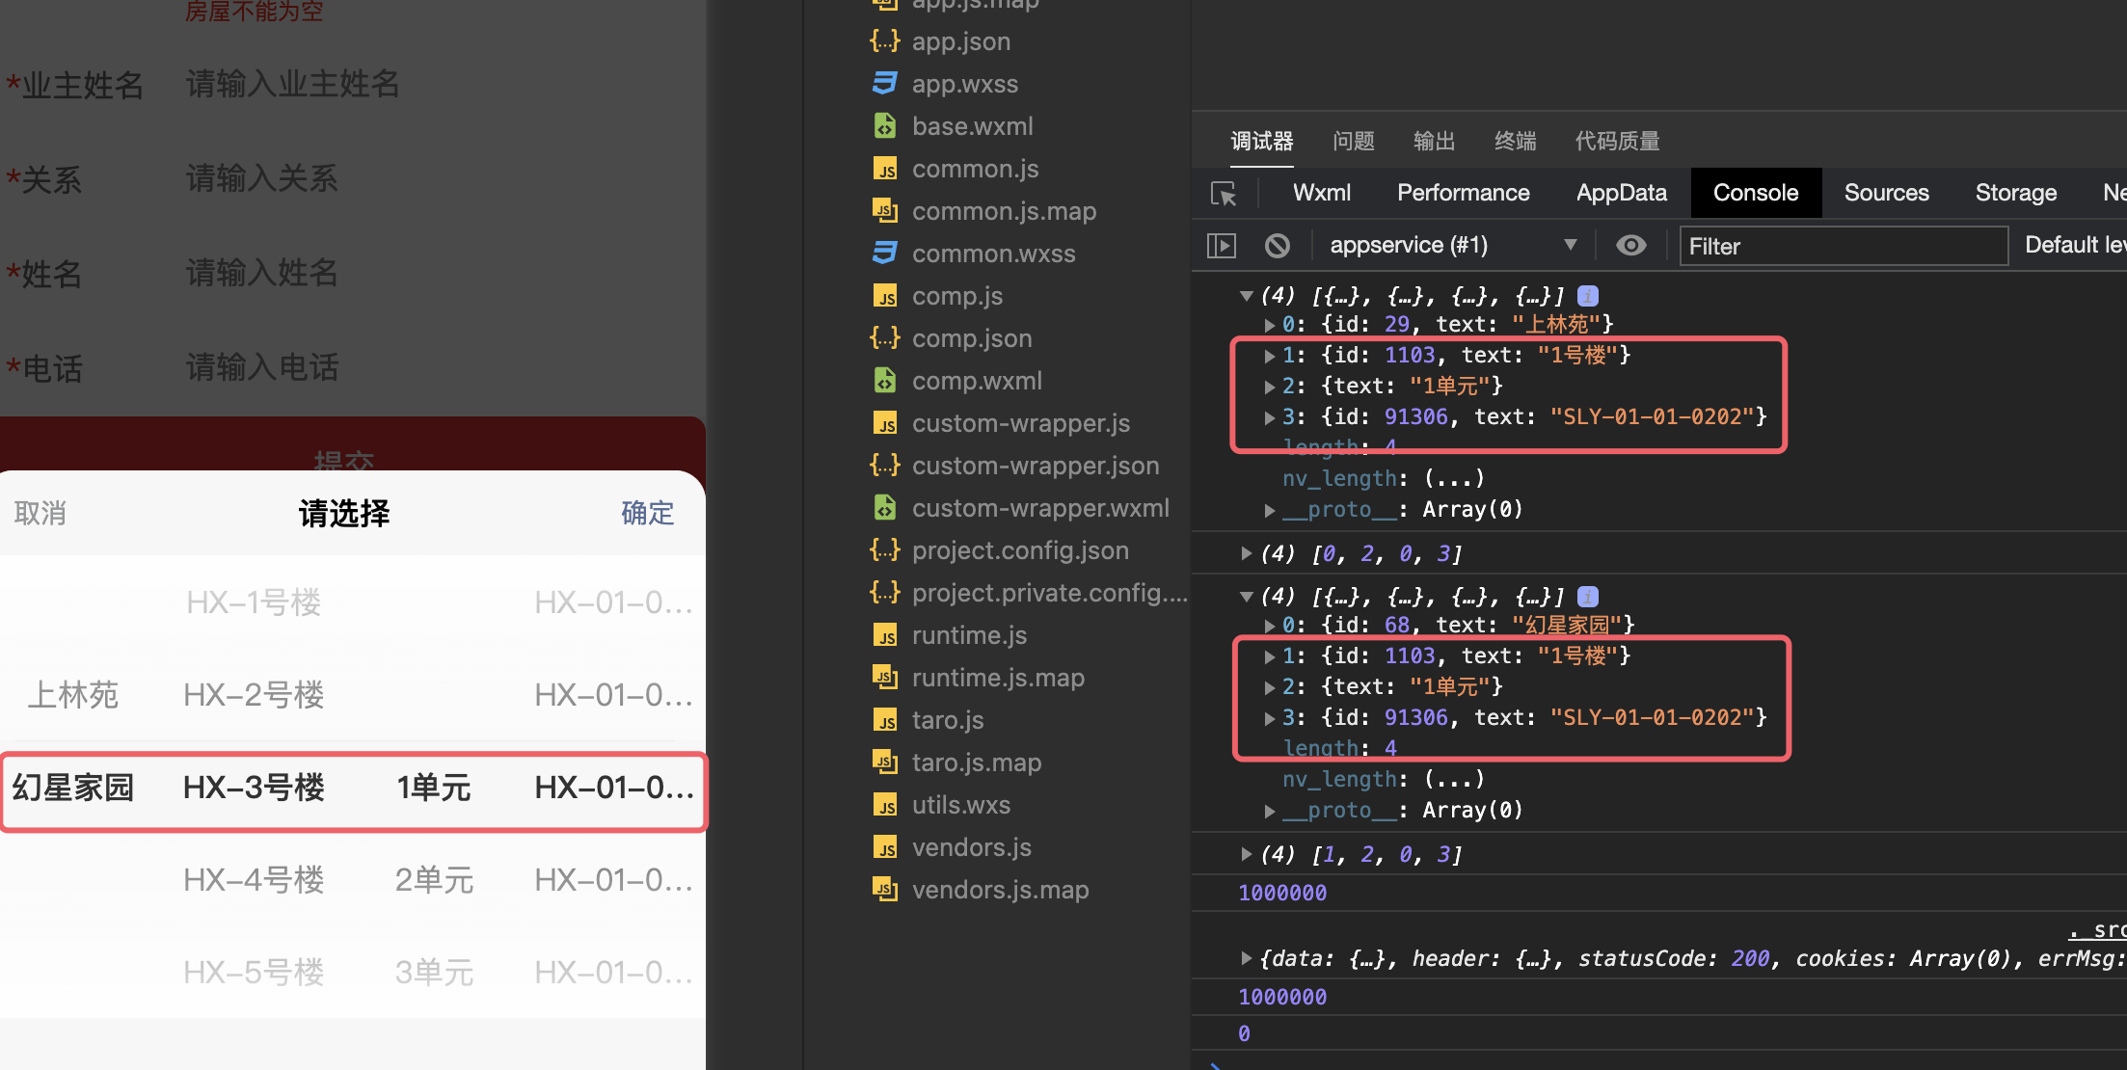Open runtime.js.map from the file tree
This screenshot has height=1070, width=2127.
click(x=998, y=677)
